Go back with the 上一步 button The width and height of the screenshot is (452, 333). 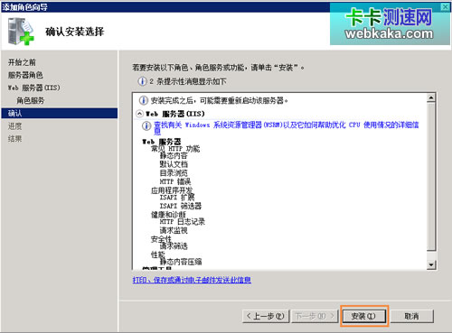pos(266,316)
